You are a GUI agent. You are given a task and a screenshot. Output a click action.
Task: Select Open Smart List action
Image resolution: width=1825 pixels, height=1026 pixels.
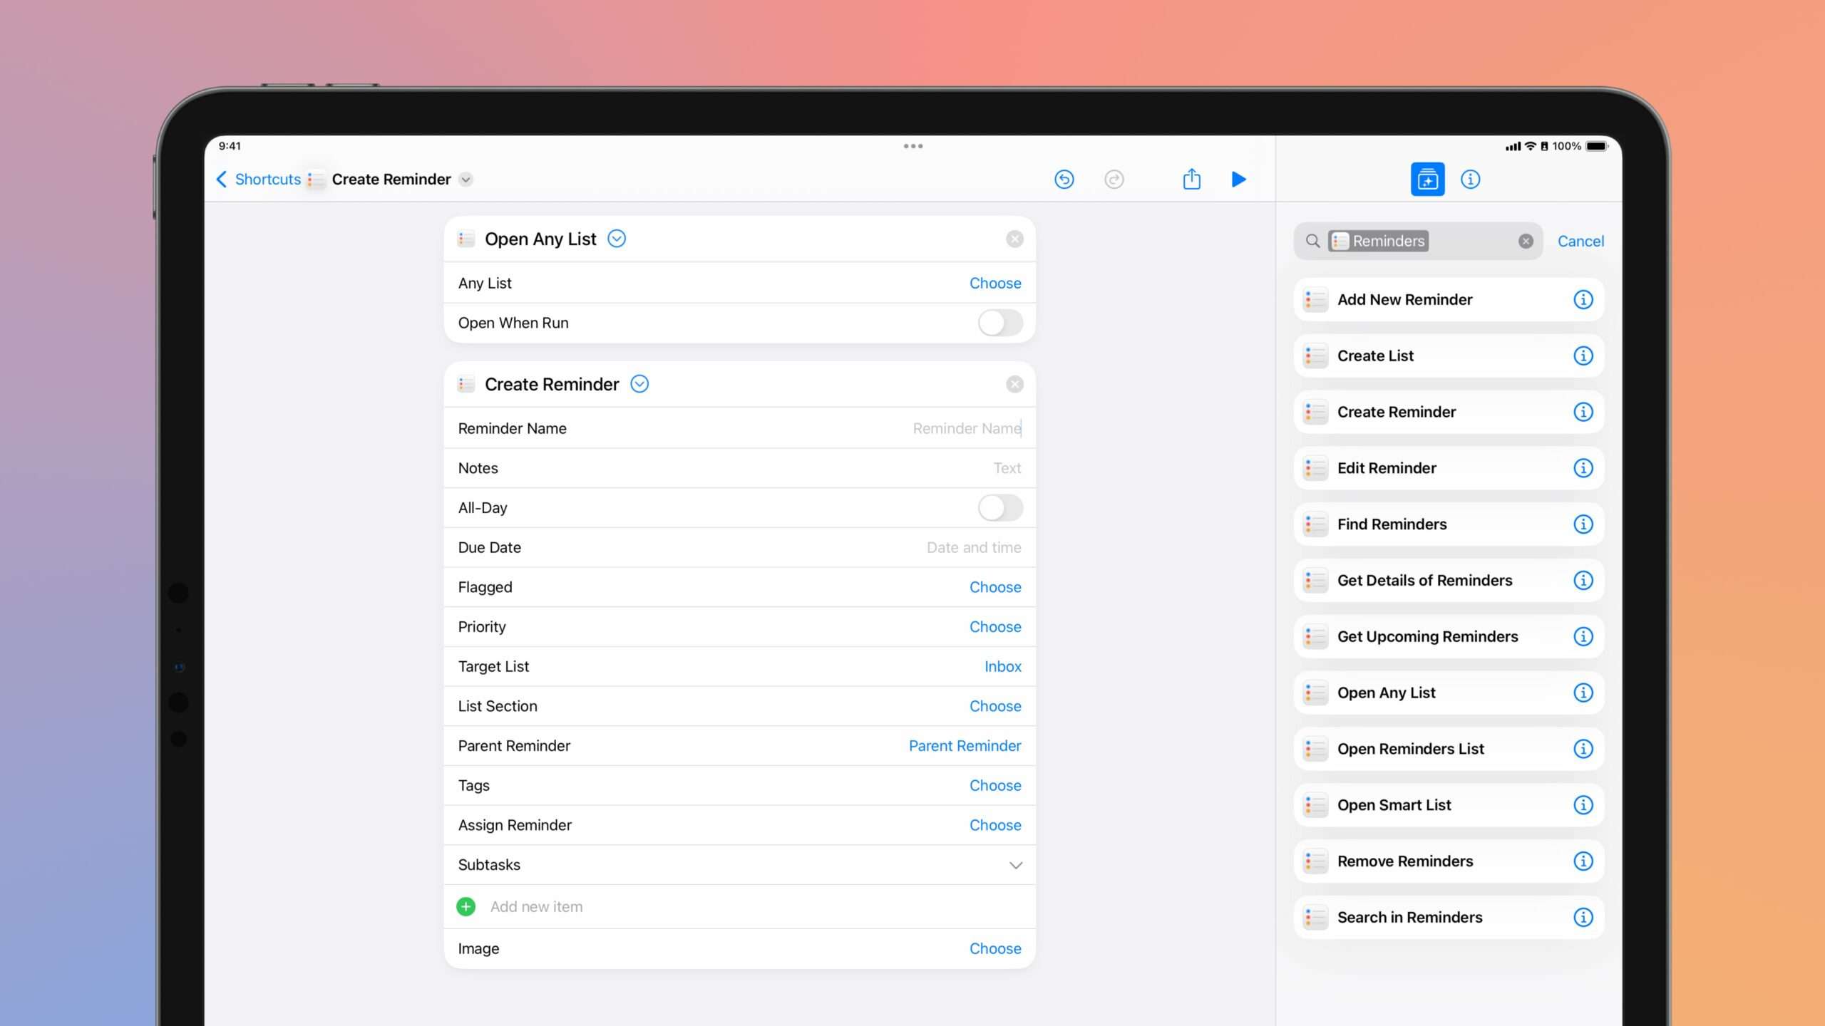click(x=1449, y=805)
